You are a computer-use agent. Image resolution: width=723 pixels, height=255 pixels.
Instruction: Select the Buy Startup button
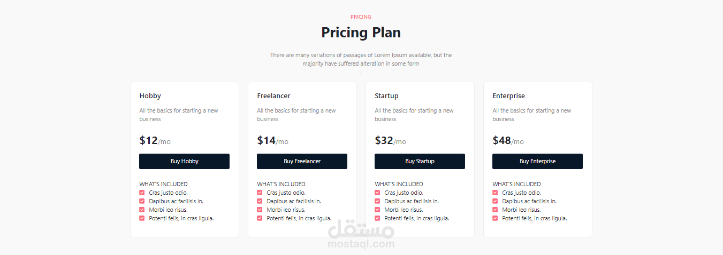(x=420, y=161)
